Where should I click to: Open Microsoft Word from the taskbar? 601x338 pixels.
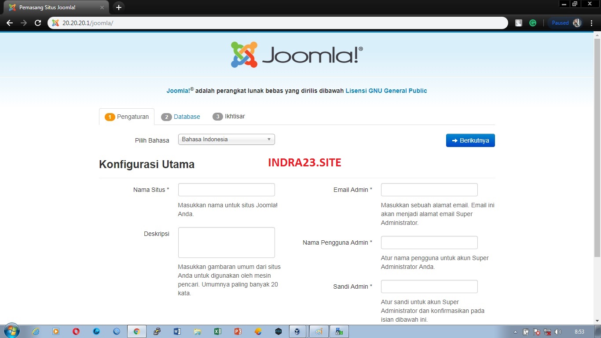177,331
